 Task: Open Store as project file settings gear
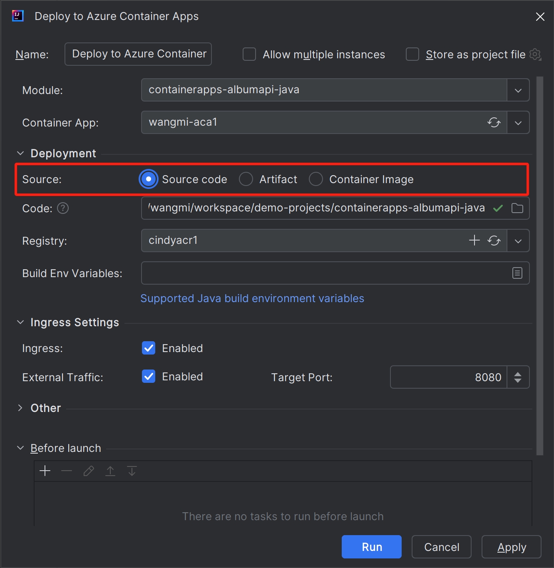(x=535, y=55)
